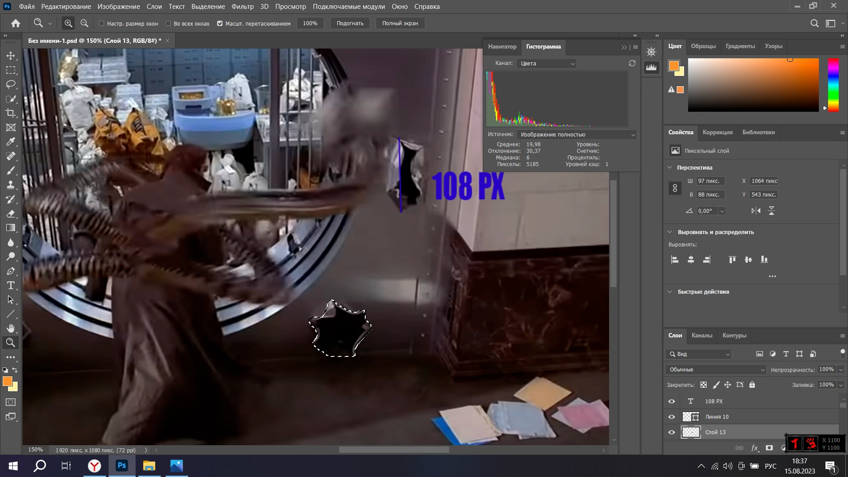Open the 'Канал' Цвета dropdown
Viewport: 848px width, 477px height.
point(547,64)
